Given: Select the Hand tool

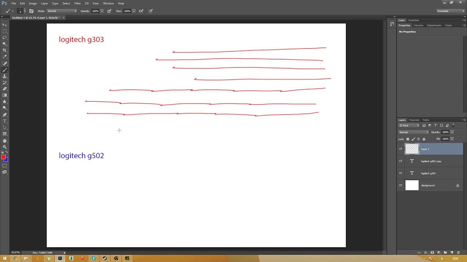Looking at the screenshot, I should (5, 140).
